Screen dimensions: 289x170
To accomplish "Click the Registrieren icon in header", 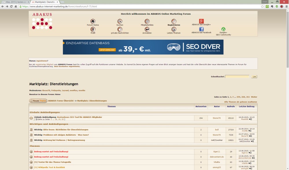I will pos(174,21).
